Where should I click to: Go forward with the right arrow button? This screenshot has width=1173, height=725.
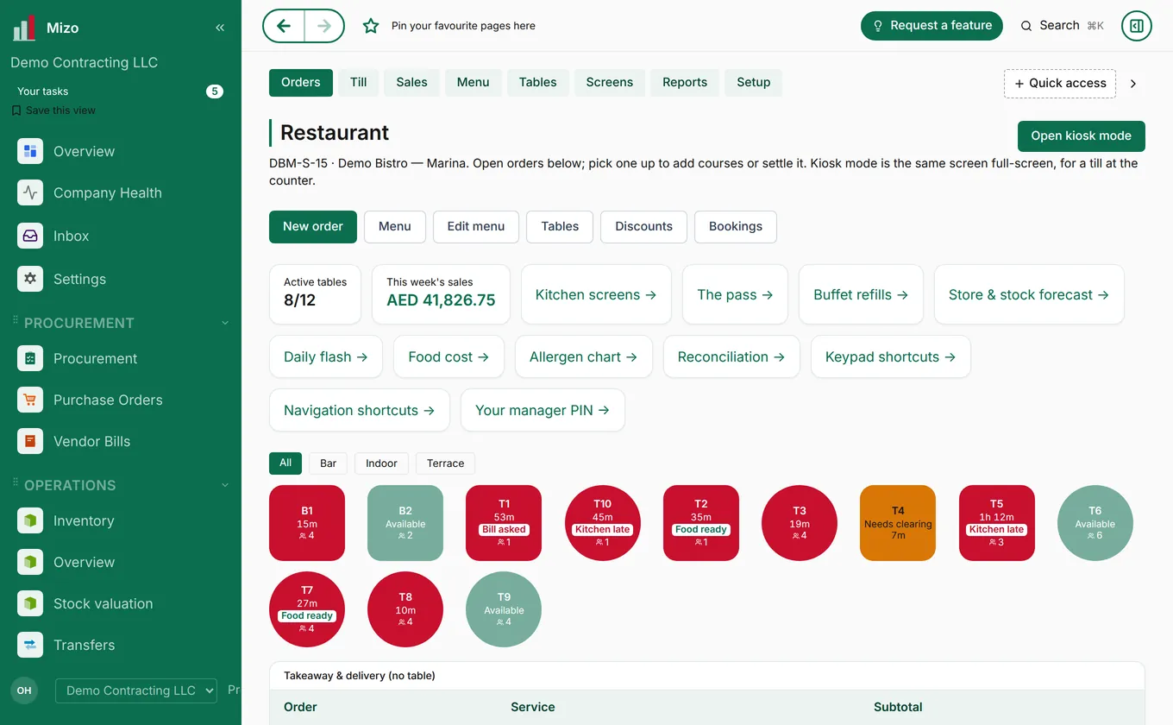coord(324,26)
